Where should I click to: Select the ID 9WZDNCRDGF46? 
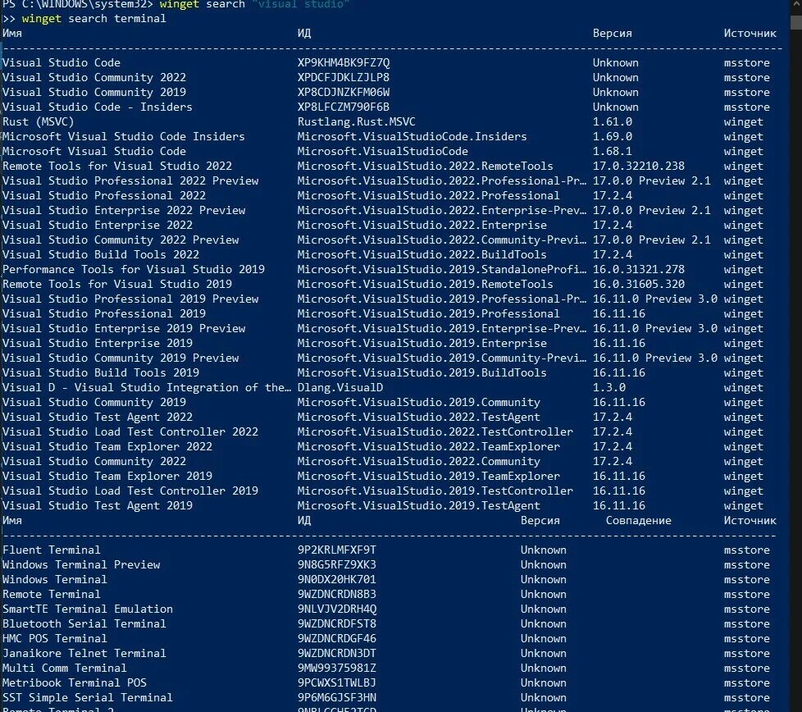336,639
